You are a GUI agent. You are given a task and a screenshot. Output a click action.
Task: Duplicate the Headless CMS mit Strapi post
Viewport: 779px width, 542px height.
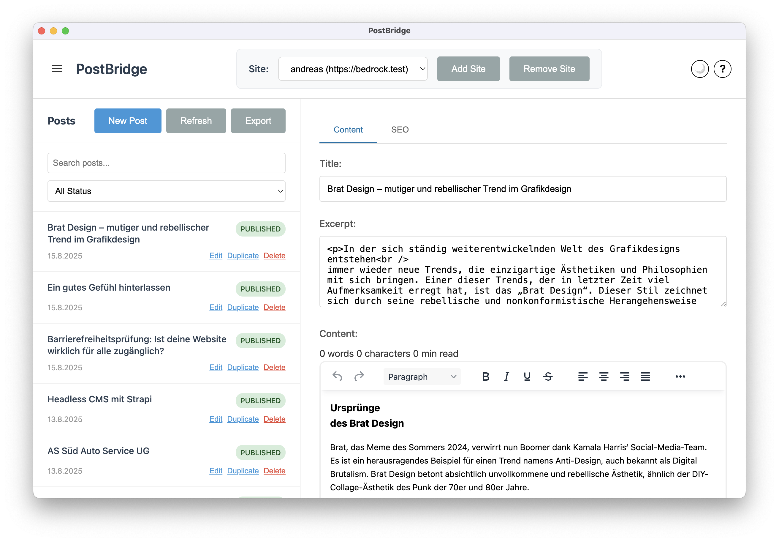243,419
